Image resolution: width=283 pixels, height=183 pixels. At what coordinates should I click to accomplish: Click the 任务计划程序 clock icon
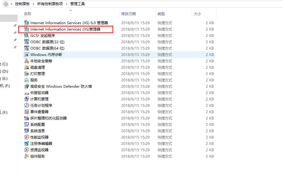pos(27,105)
